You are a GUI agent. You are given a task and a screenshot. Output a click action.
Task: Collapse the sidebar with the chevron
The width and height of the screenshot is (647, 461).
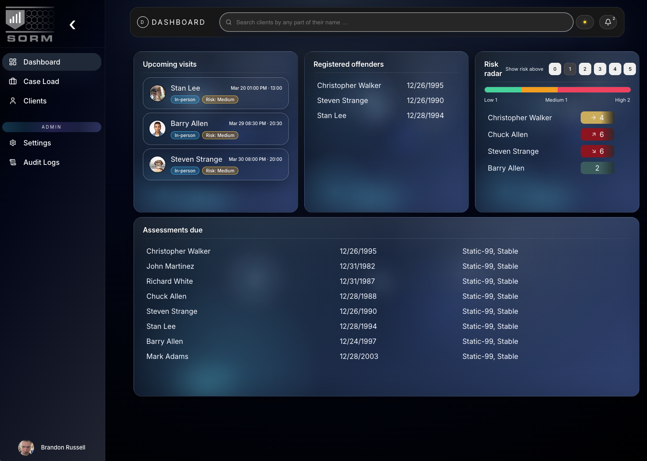[x=73, y=25]
